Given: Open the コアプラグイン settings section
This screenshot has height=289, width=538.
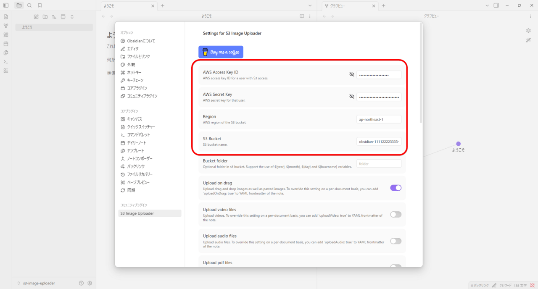Looking at the screenshot, I should 150,88.
